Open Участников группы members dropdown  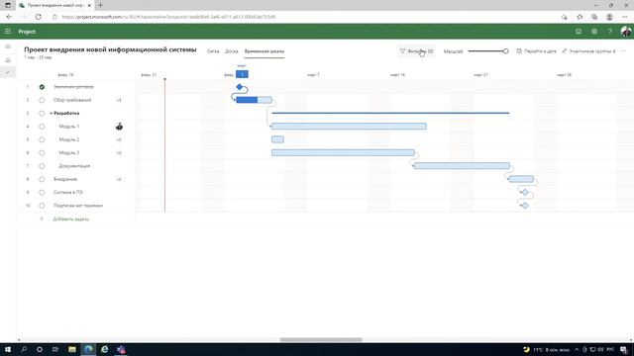588,51
